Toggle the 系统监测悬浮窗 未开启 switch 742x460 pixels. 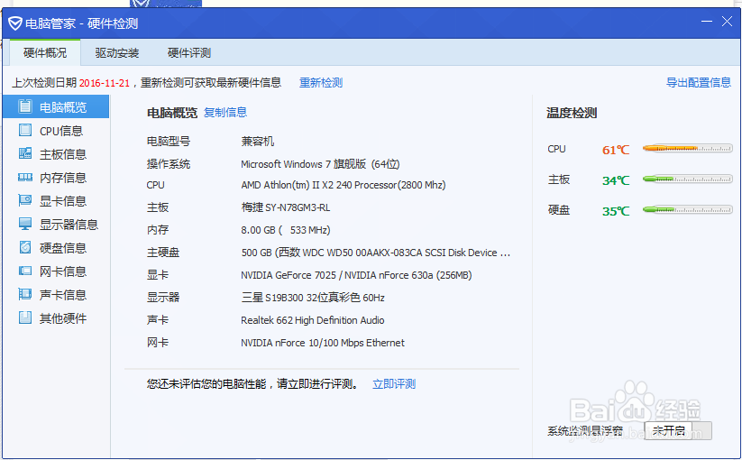(x=678, y=430)
